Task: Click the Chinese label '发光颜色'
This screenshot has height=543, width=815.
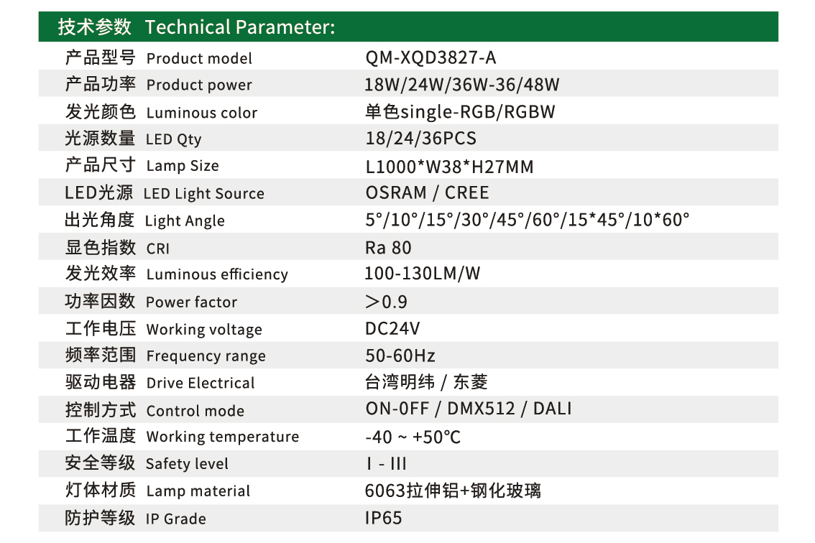Action: [101, 112]
